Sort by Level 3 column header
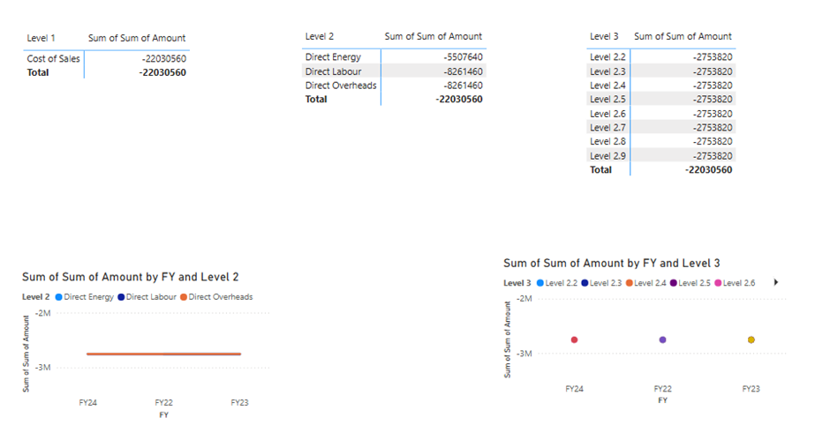 coord(604,36)
